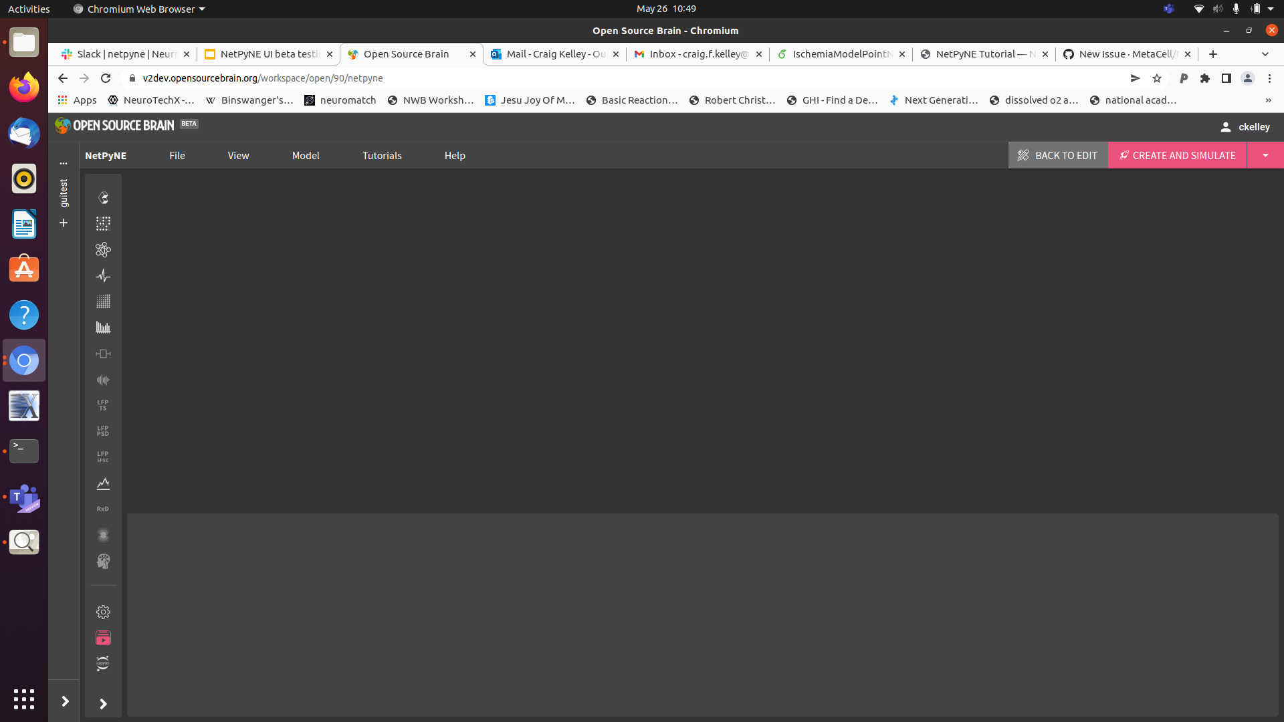
Task: Open the brain head profile icon
Action: [103, 561]
